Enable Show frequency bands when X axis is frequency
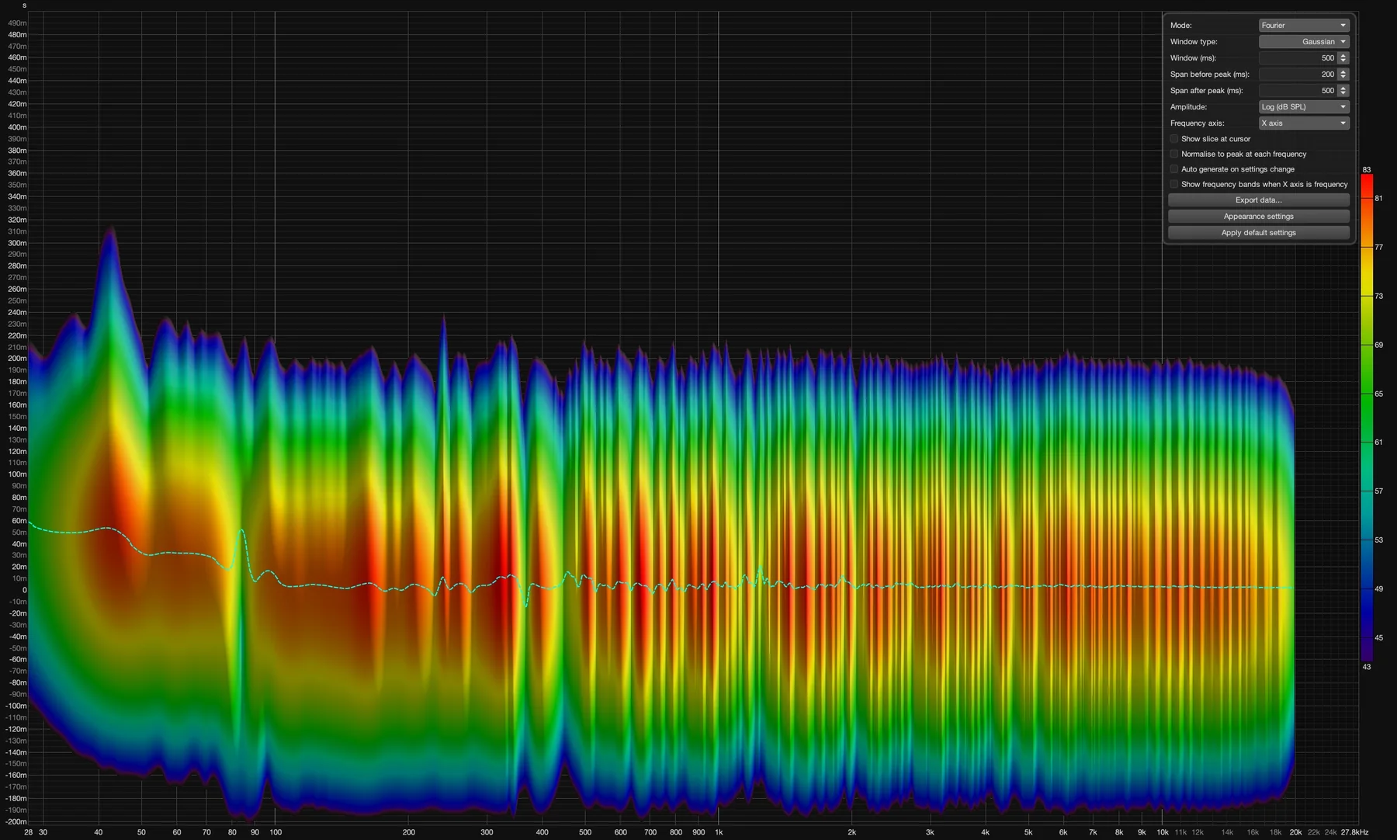1397x840 pixels. (x=1174, y=184)
